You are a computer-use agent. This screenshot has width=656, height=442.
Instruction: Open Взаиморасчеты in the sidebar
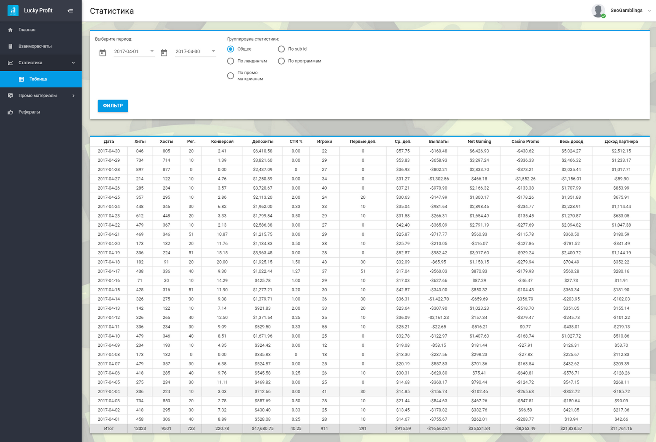41,46
